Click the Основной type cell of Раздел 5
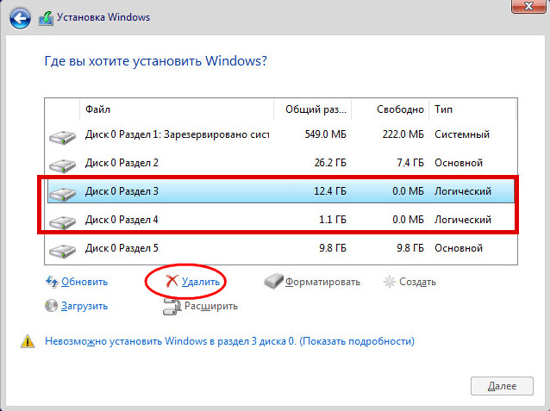Image resolution: width=550 pixels, height=411 pixels. (459, 248)
